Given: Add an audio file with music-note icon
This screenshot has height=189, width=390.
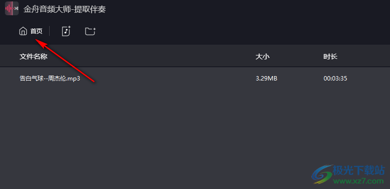Looking at the screenshot, I should coord(66,31).
